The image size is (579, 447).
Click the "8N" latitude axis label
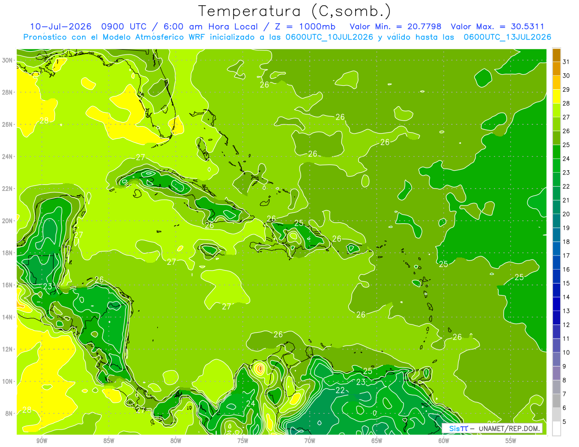pyautogui.click(x=10, y=413)
